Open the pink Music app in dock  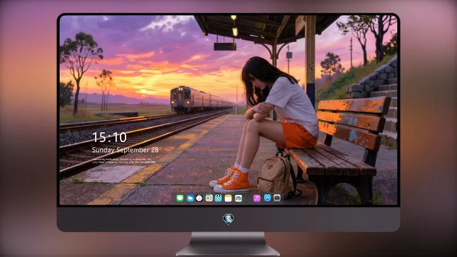coord(257,199)
